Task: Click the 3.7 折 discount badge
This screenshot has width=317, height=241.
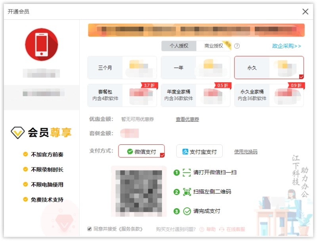Action: coord(149,85)
